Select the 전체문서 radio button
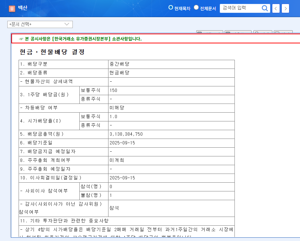 tap(196, 7)
